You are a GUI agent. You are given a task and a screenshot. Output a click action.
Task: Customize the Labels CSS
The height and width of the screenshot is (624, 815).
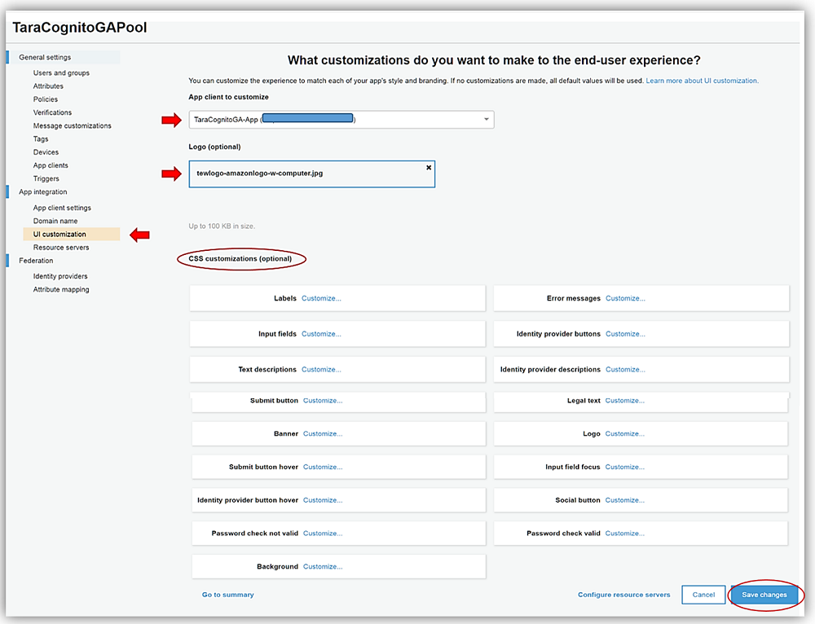(x=321, y=299)
